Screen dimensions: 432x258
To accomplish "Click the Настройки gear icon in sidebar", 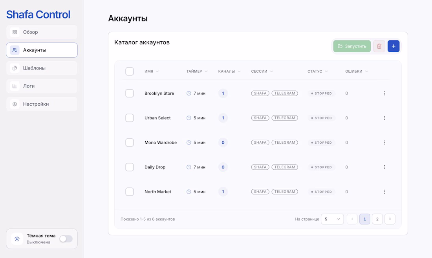I will (15, 104).
